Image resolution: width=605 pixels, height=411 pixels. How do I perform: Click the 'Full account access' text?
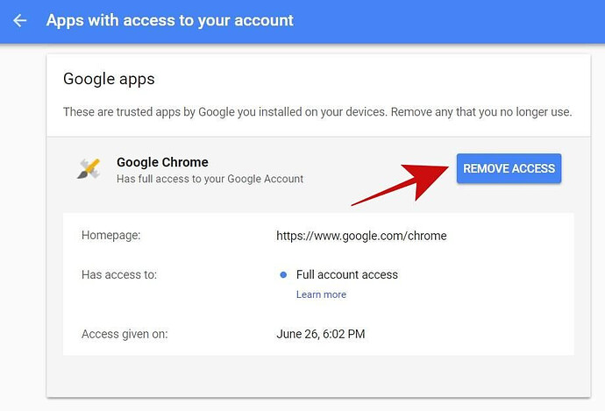click(347, 275)
